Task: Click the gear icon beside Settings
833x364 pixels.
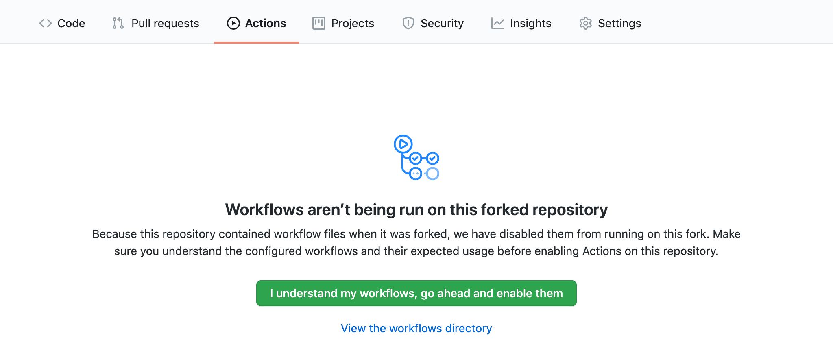Action: point(585,23)
